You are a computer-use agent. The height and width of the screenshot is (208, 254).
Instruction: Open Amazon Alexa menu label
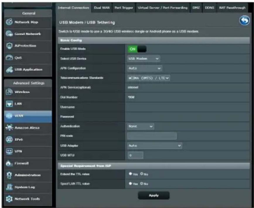coord(27,128)
